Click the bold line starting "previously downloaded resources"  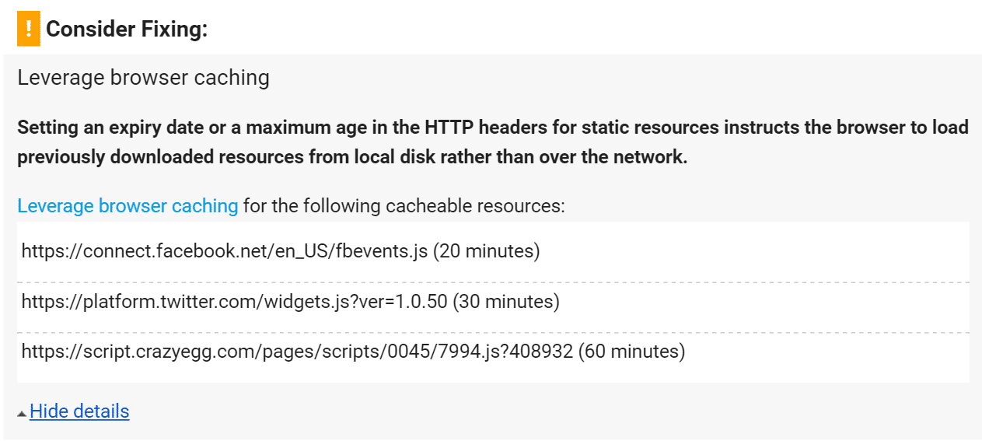click(352, 157)
